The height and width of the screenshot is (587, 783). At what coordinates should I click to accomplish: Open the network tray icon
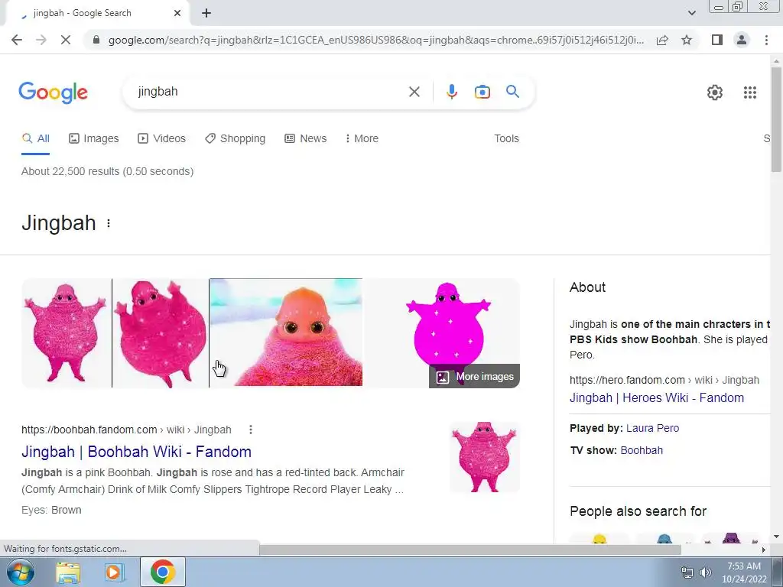coord(687,572)
